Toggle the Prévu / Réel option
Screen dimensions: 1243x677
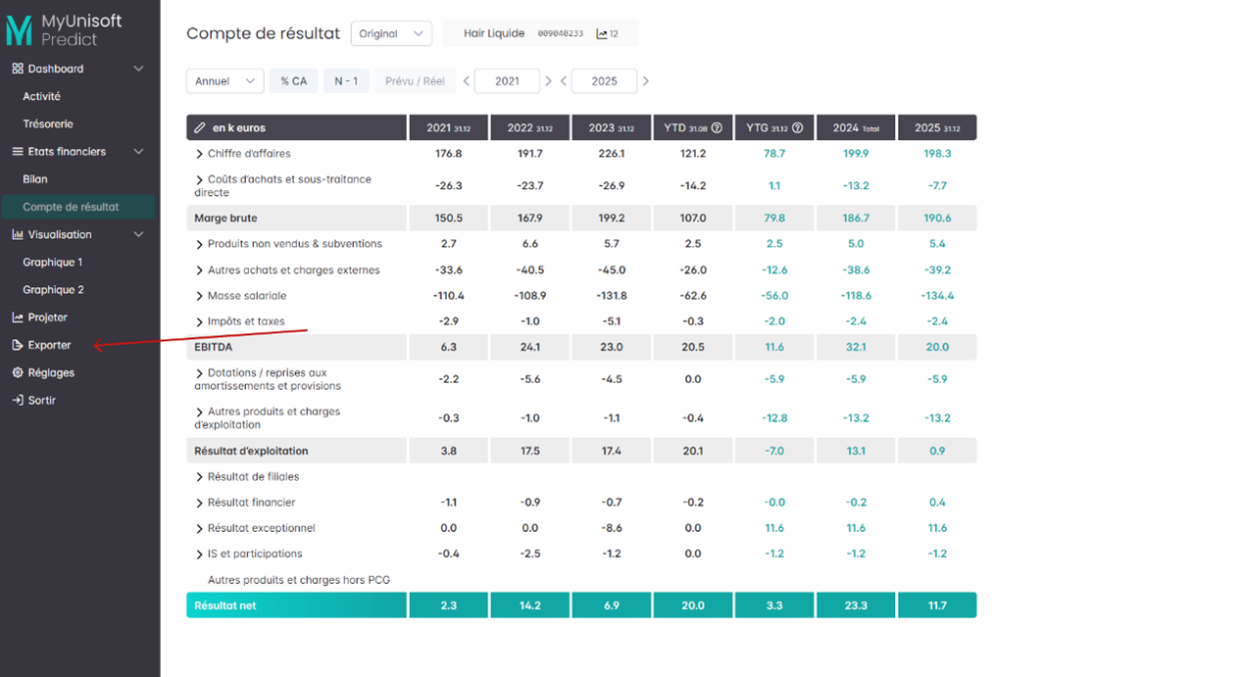(415, 81)
